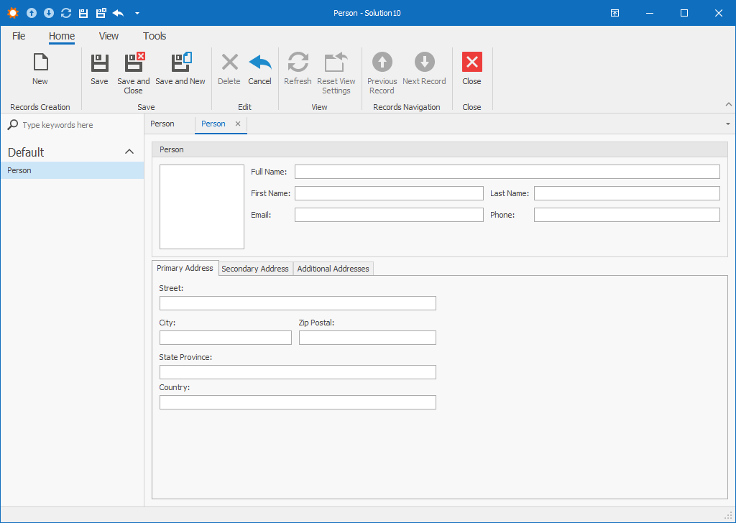Click the magnifier icon in the navigation search
736x523 pixels.
pyautogui.click(x=13, y=124)
